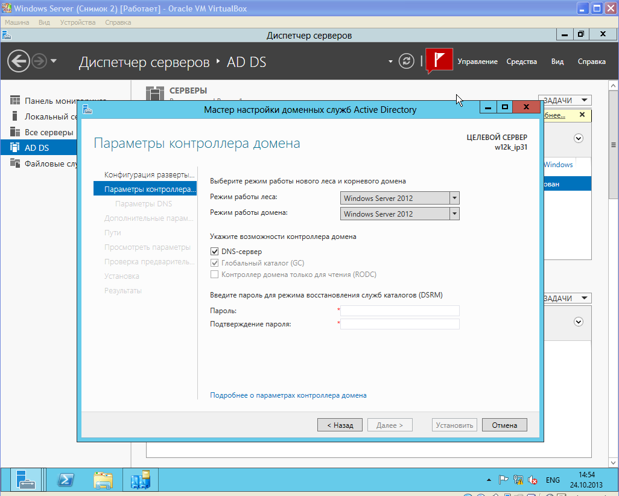Image resolution: width=619 pixels, height=496 pixels.
Task: Click scrollbar down arrow in Server Manager
Action: pyautogui.click(x=613, y=462)
